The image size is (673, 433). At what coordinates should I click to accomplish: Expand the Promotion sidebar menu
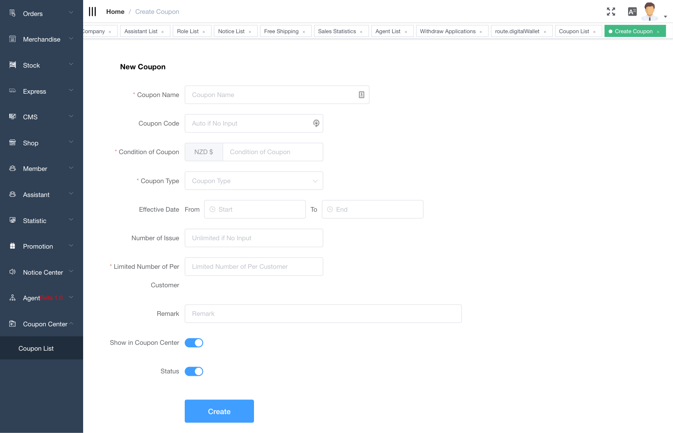(41, 246)
